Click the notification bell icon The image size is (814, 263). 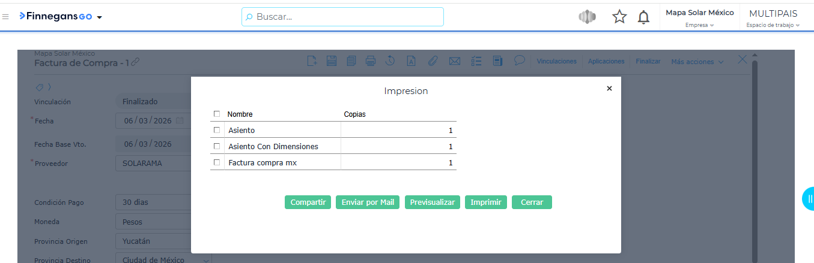tap(643, 17)
